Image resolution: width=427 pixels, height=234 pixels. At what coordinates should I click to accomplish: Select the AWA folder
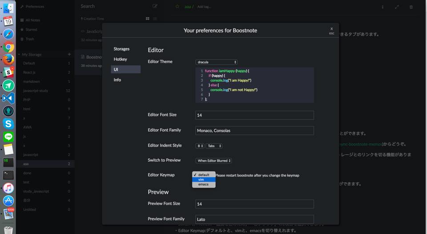(x=45, y=127)
